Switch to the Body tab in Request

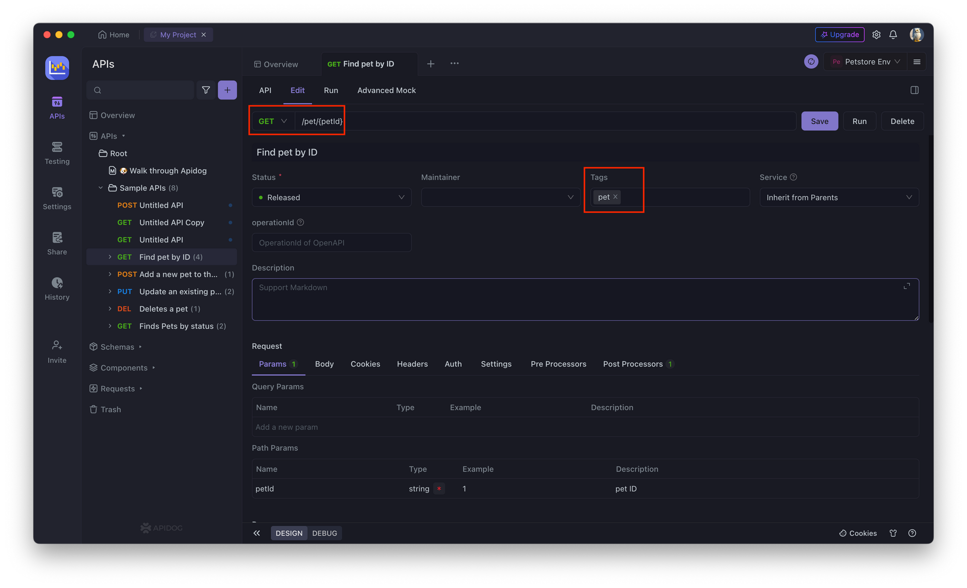click(x=324, y=364)
